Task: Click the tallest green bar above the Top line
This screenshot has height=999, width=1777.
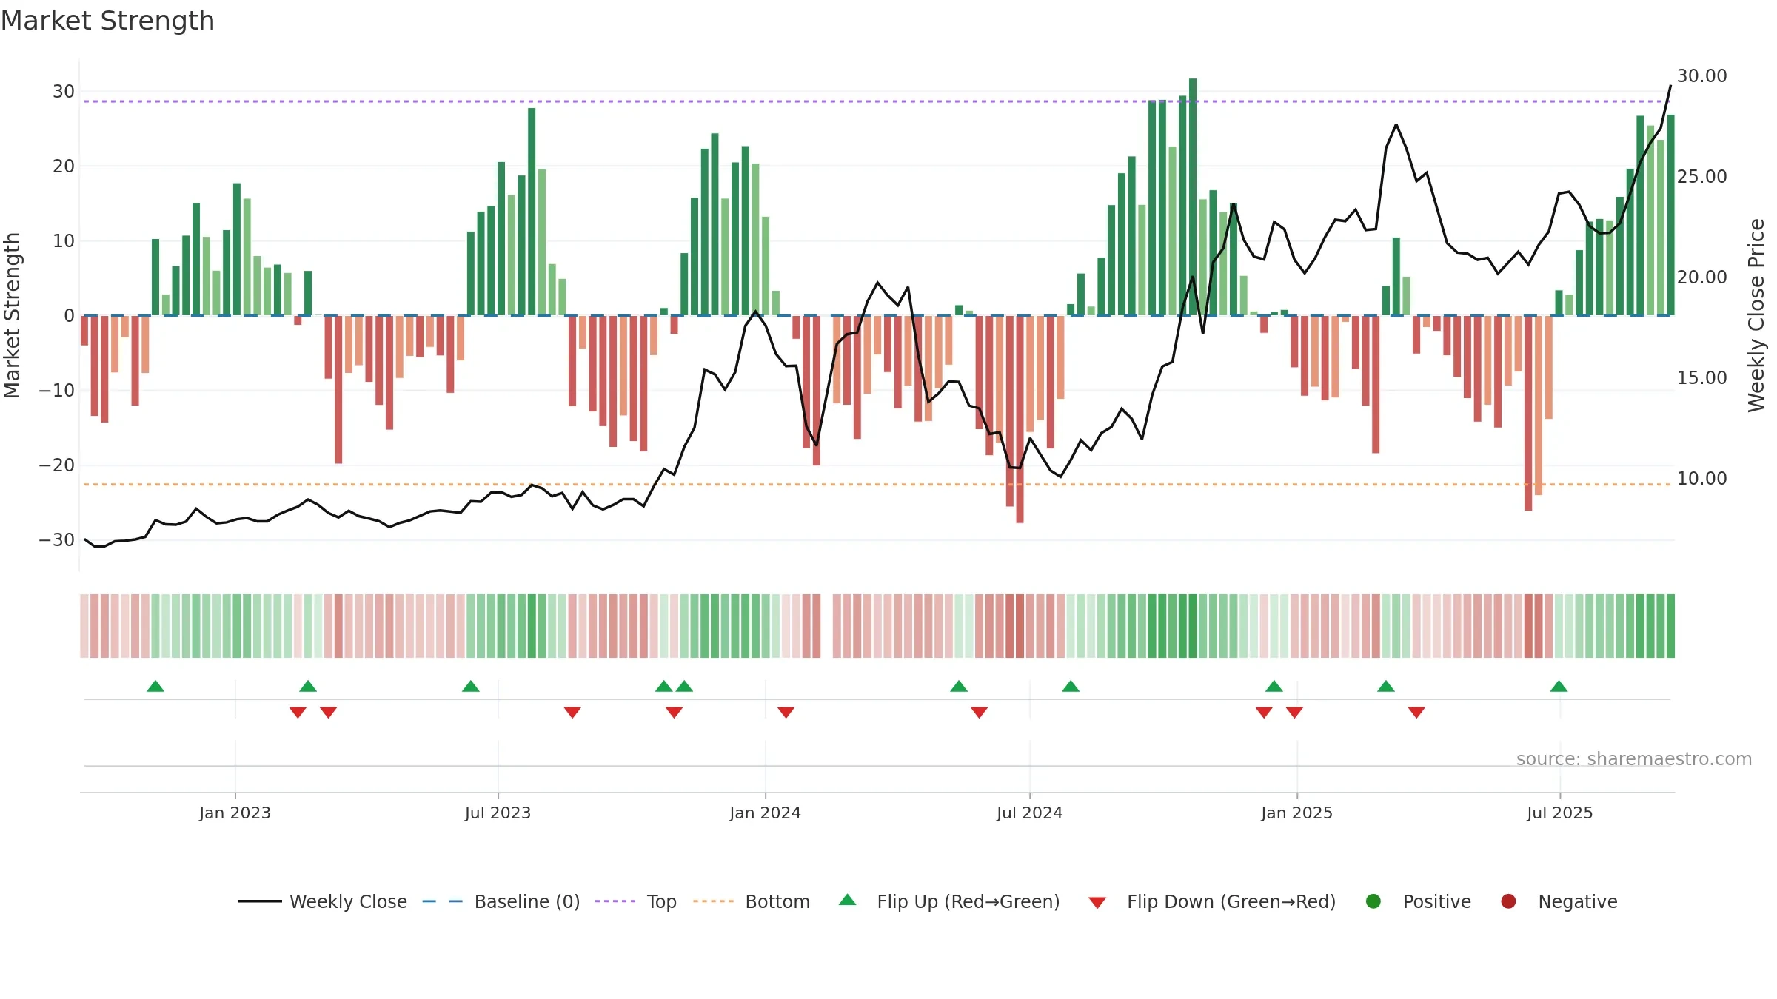Action: (1193, 197)
